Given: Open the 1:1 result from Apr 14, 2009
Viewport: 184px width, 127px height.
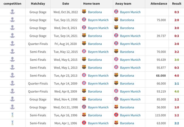Looking at the screenshot, I should [x=177, y=84].
